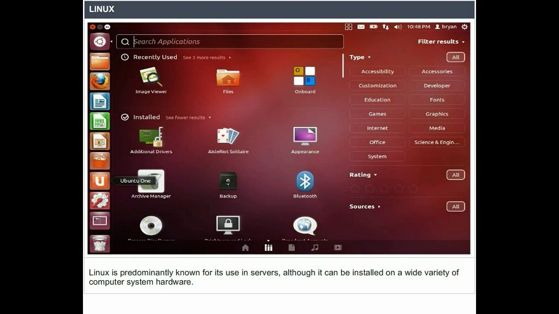Toggle the Developer type filter
559x314 pixels.
point(437,85)
